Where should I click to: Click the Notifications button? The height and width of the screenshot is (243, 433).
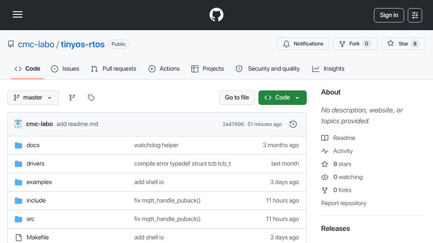(x=303, y=44)
